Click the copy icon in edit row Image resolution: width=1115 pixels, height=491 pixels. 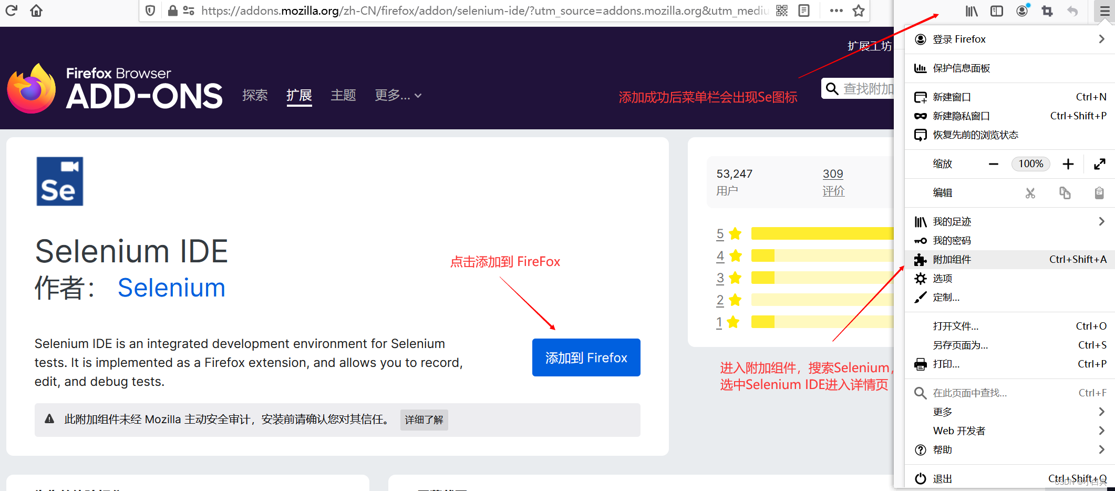point(1065,193)
